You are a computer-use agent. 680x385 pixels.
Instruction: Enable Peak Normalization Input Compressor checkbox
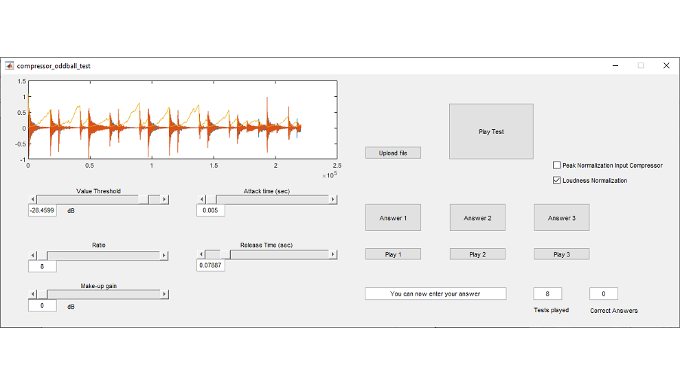point(556,165)
